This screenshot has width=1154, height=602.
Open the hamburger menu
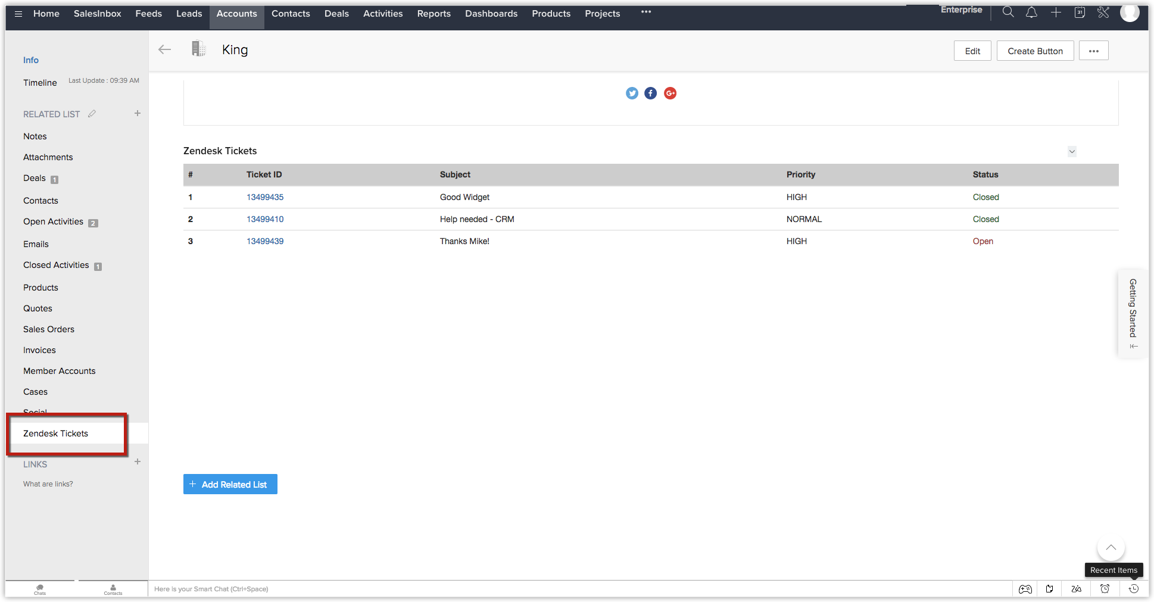[18, 14]
